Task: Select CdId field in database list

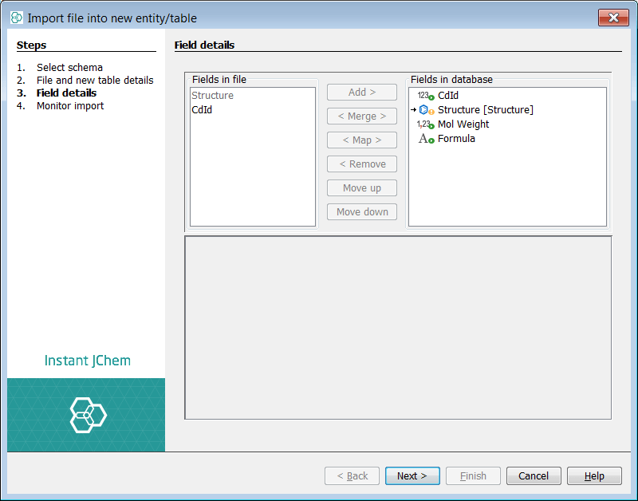Action: [448, 96]
